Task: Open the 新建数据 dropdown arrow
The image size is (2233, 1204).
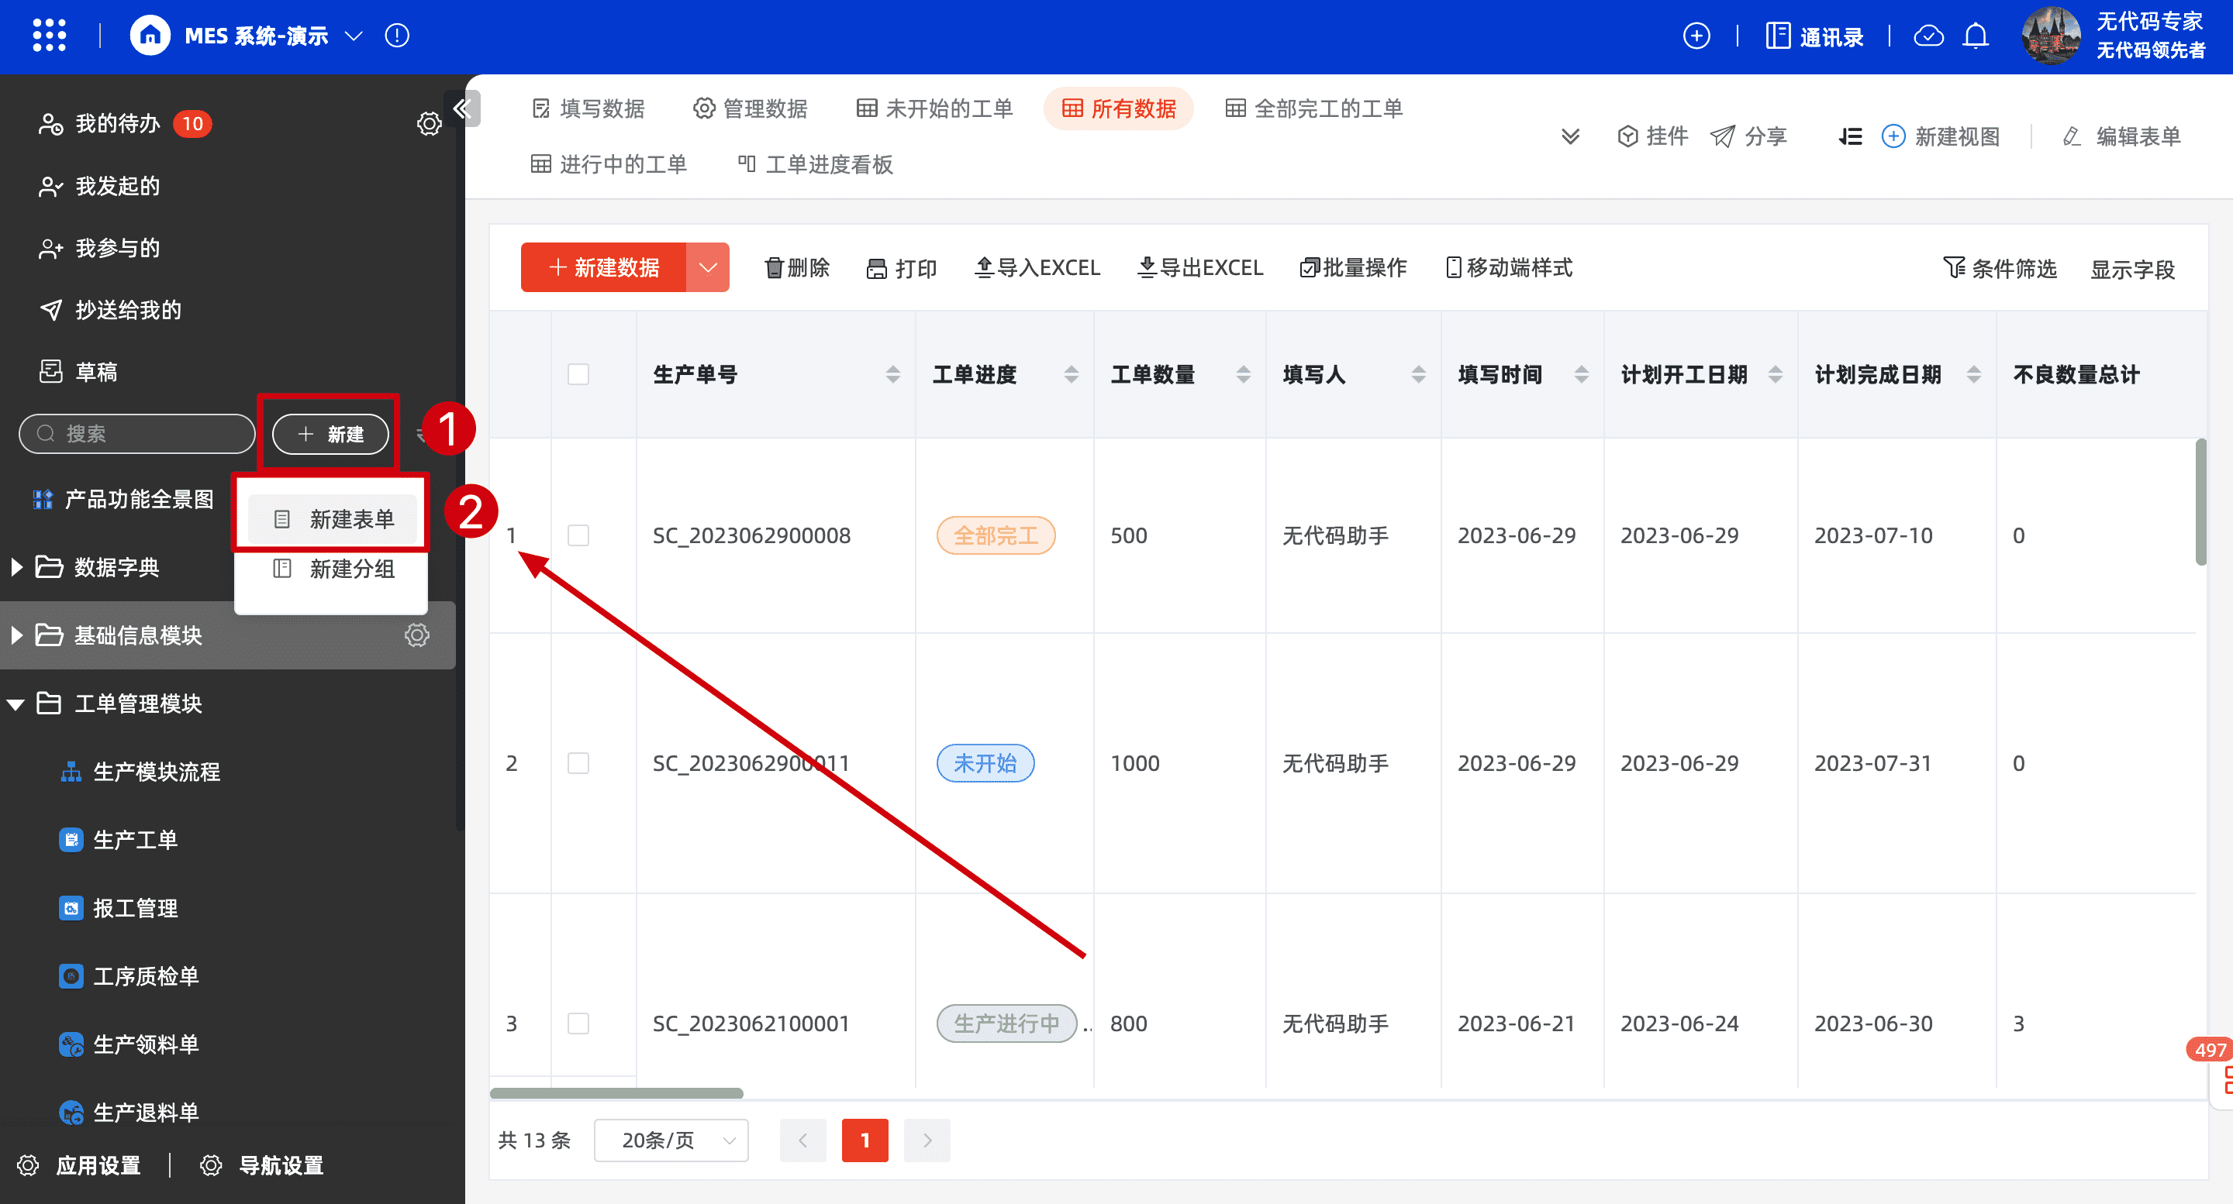Action: (x=708, y=267)
